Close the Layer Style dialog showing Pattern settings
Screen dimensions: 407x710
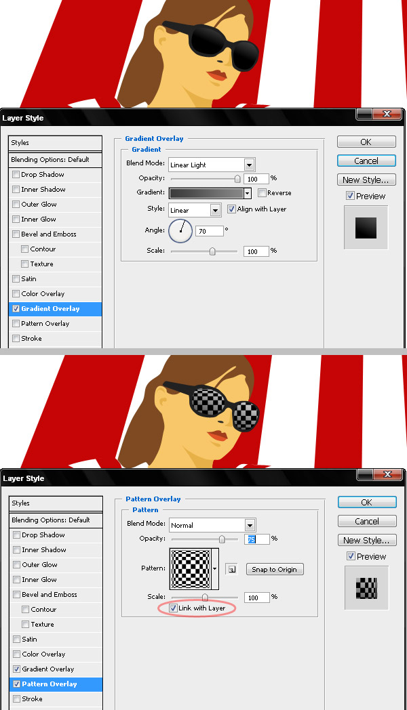coord(387,474)
